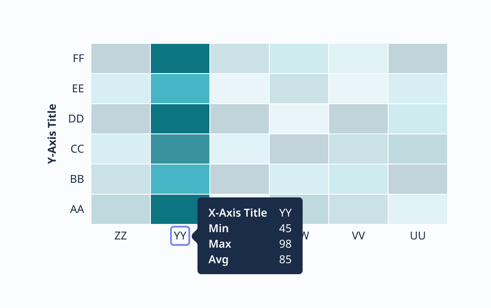
Task: Click the highlighted YY x-axis label
Action: 180,236
